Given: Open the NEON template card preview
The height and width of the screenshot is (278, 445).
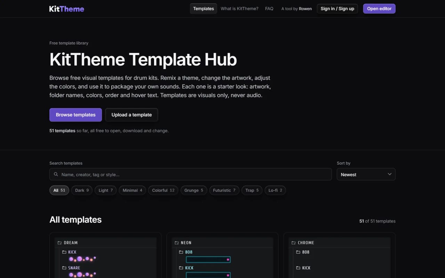Looking at the screenshot, I should coord(222,257).
